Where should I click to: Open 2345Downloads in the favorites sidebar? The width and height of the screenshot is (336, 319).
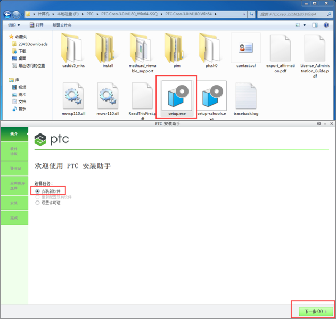tap(30, 44)
